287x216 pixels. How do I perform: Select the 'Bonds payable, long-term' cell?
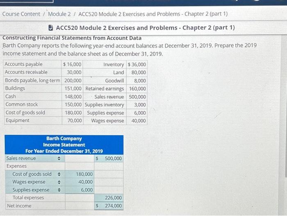(32, 80)
